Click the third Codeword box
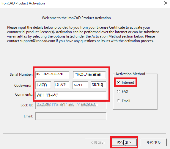170x149 pixels. pyautogui.click(x=80, y=85)
